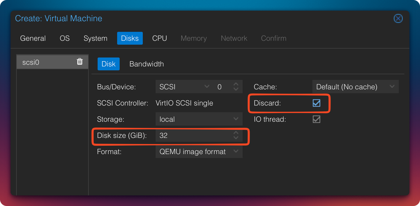Select the Bandwidth sub-tab
The height and width of the screenshot is (206, 420).
coord(146,64)
